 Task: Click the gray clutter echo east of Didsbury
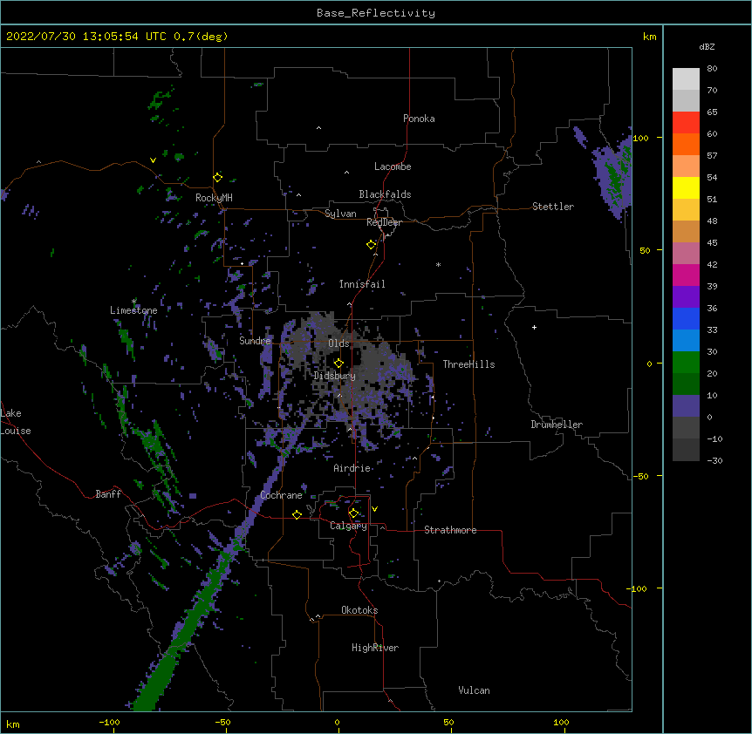click(x=379, y=364)
